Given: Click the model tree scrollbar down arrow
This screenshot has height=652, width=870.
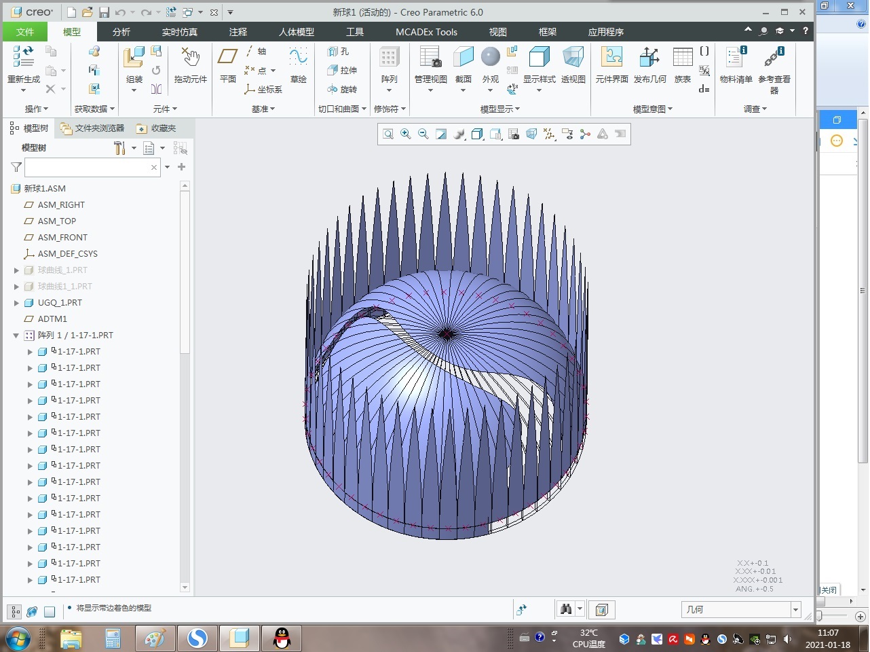Looking at the screenshot, I should 185,587.
